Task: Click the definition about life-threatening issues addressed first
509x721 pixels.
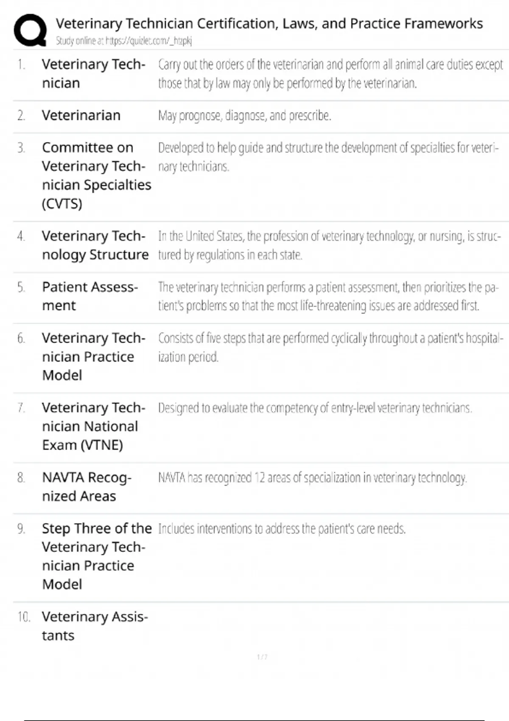Action: [328, 296]
